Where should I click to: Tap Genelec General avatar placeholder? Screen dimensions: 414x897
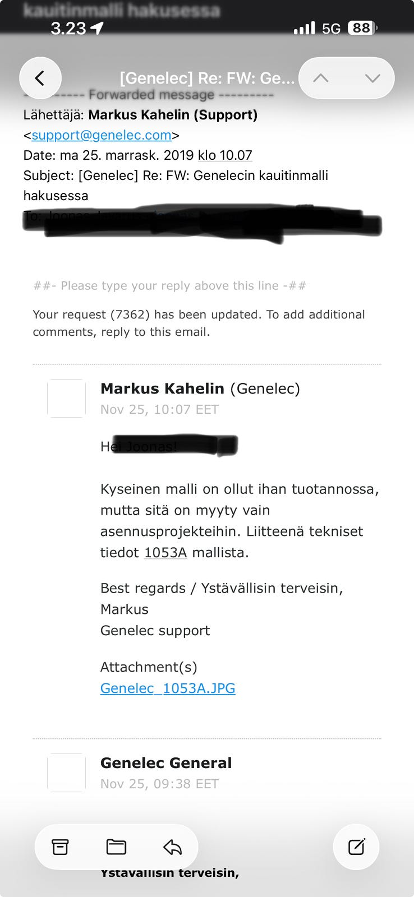[66, 773]
